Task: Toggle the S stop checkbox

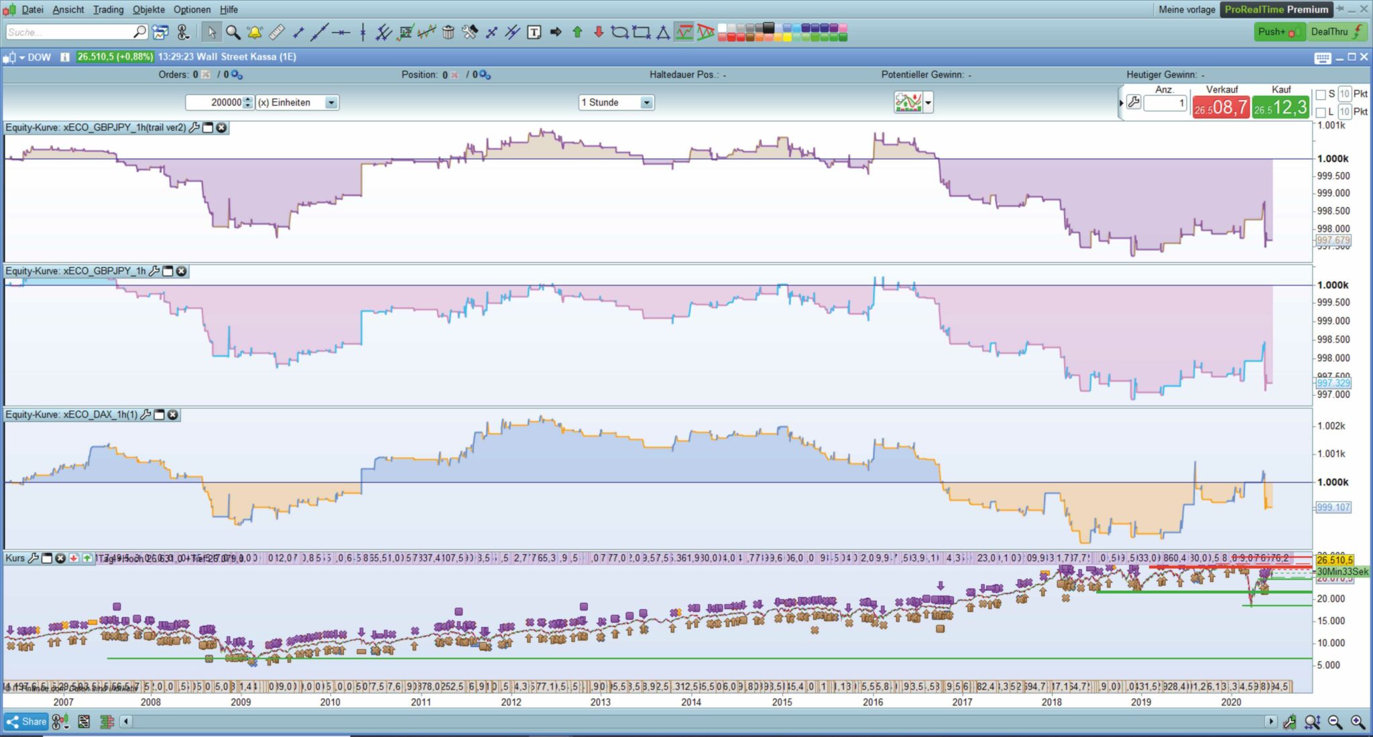Action: tap(1321, 94)
